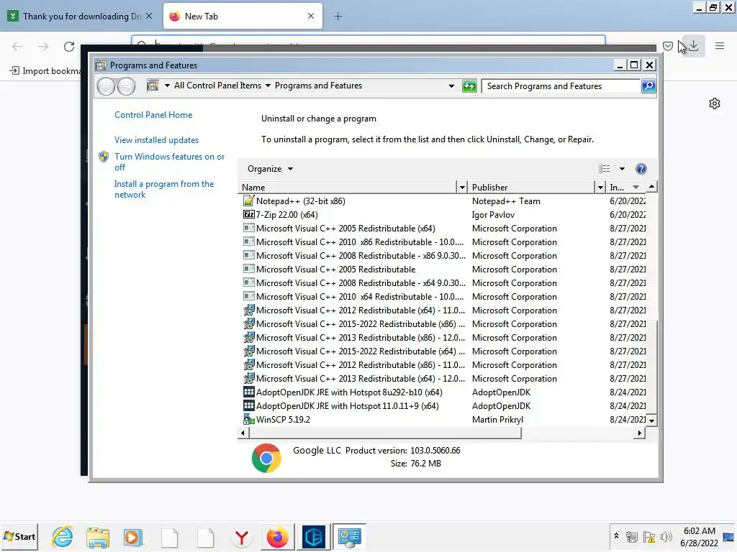Open a new Firefox tab with plus
The image size is (737, 552).
[338, 17]
